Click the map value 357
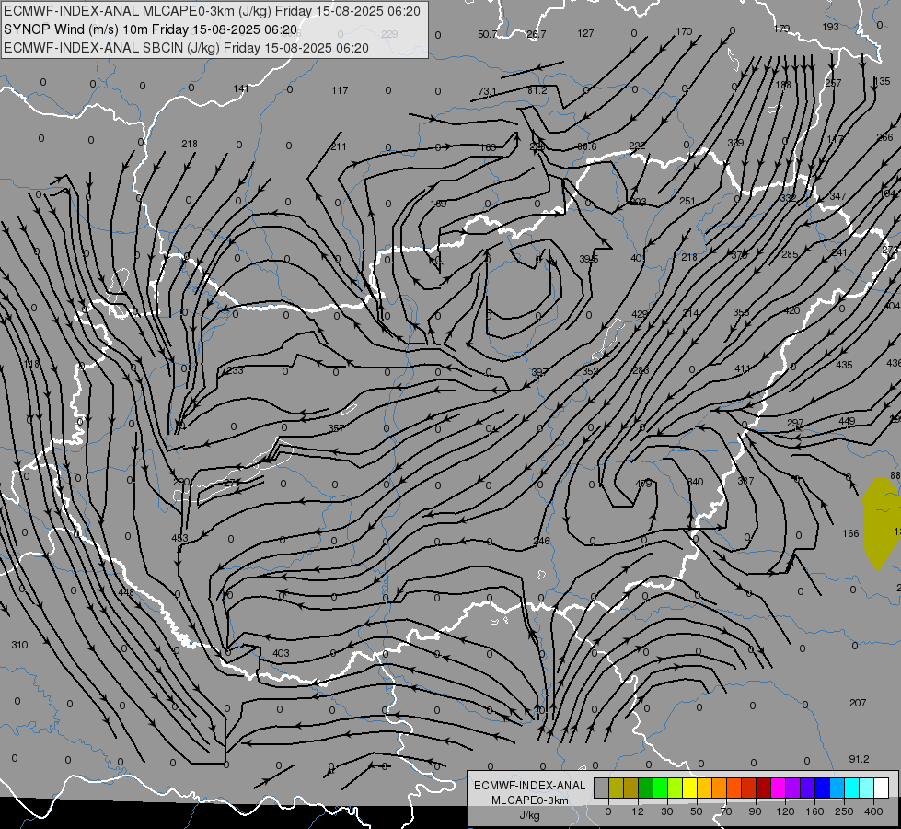This screenshot has width=901, height=829. (x=336, y=428)
